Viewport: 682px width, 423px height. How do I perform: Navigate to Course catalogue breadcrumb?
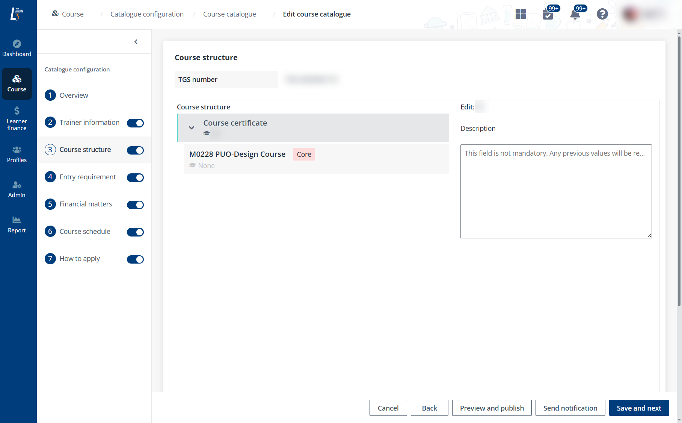point(229,14)
